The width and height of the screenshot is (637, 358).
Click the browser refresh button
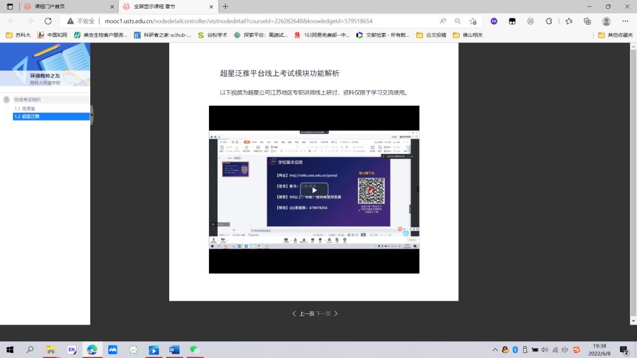pos(48,21)
